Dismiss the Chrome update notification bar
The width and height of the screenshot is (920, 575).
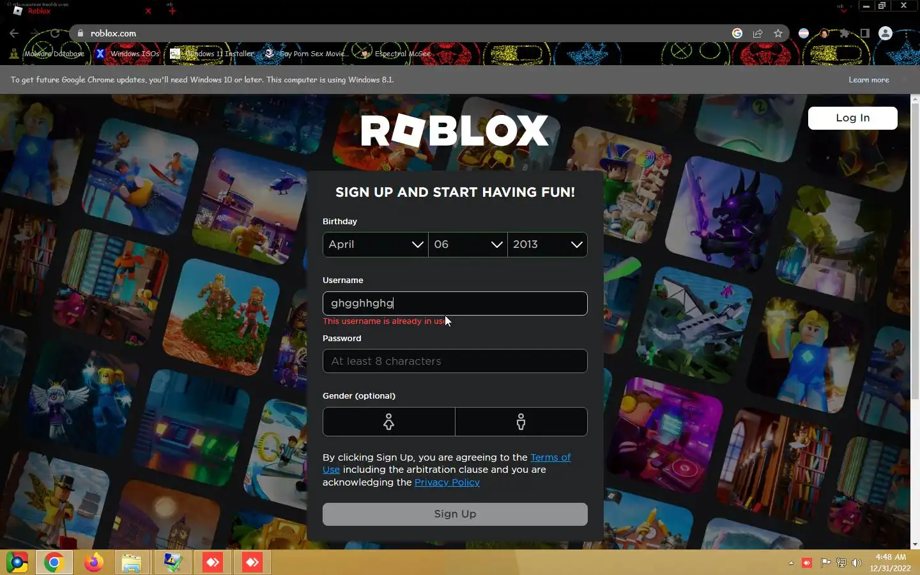904,80
